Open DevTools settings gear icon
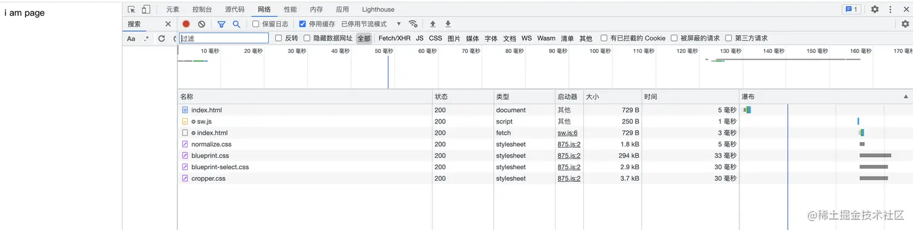 [x=874, y=10]
